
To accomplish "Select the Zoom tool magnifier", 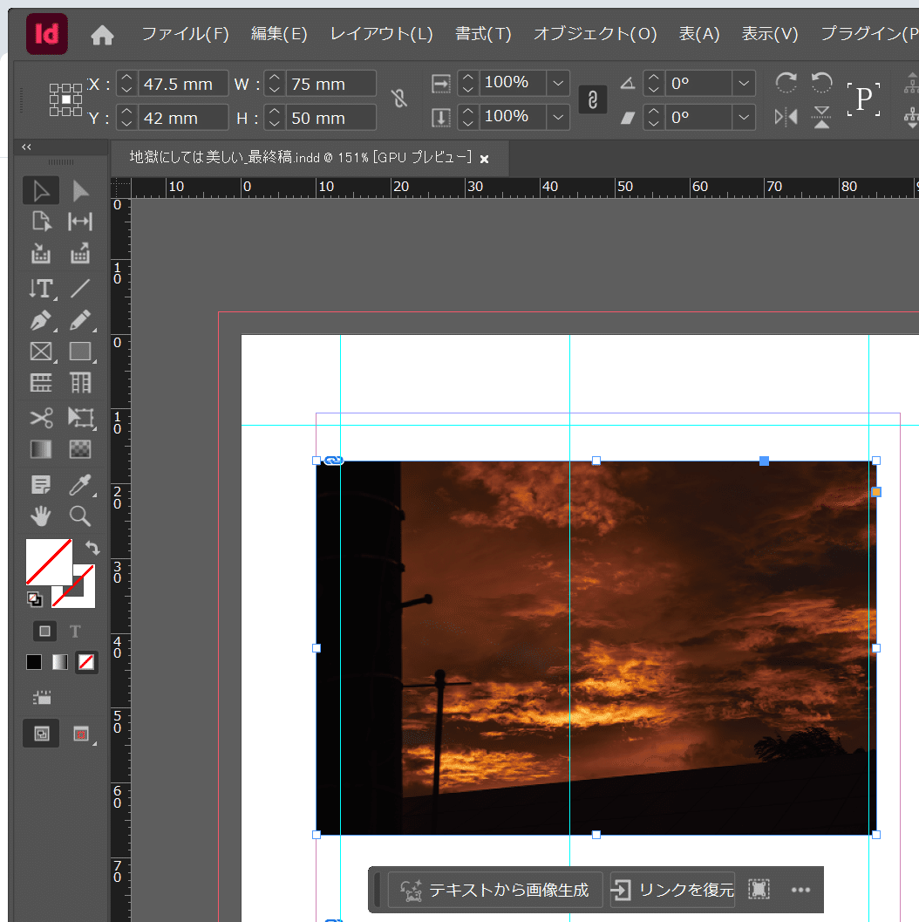I will click(x=80, y=516).
